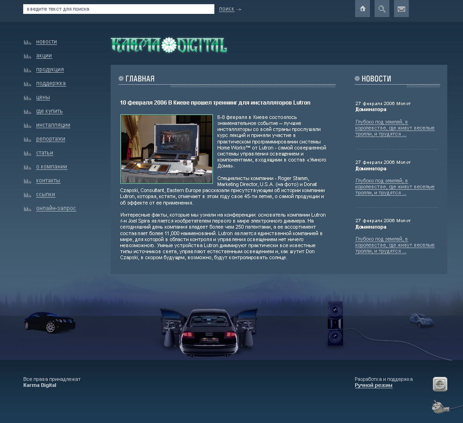Viewport: 463px width, 423px height.
Task: Open the last Глубоко под землей news teaser
Action: tap(395, 245)
